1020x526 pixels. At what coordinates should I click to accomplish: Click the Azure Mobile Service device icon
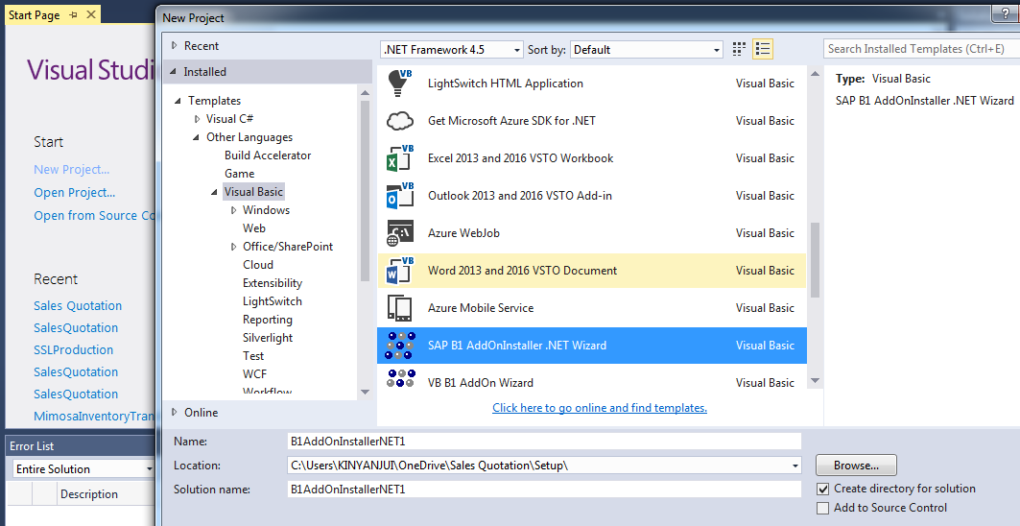[399, 308]
